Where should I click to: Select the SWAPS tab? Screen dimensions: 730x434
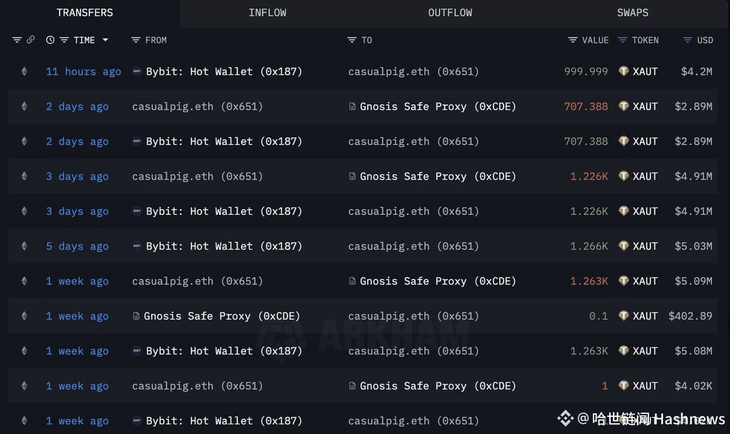coord(633,13)
